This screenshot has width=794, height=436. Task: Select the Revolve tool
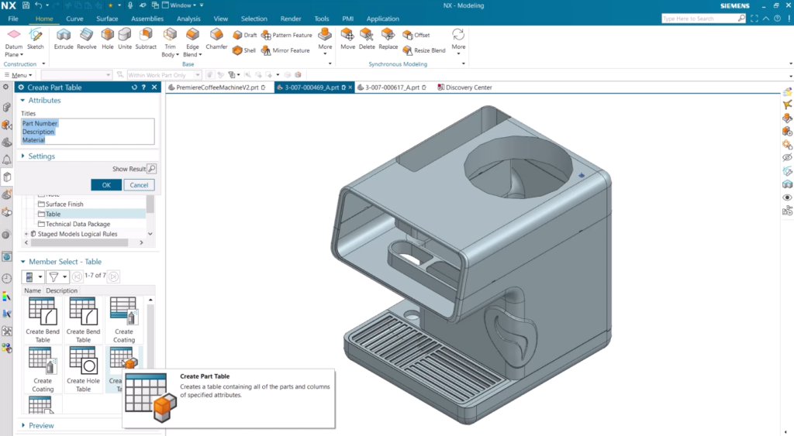(x=87, y=39)
